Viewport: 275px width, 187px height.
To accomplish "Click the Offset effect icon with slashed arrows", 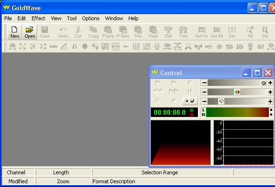I will pyautogui.click(x=95, y=47).
